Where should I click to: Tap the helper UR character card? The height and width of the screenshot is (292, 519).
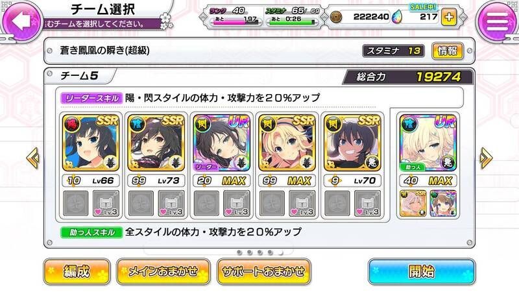click(x=428, y=143)
